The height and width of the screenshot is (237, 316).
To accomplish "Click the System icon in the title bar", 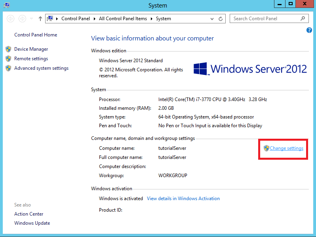I will tap(6, 5).
